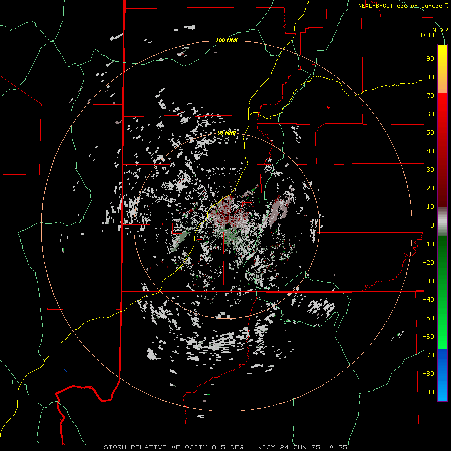Click the 0 value on the velocity scale
The width and height of the screenshot is (451, 451).
(432, 225)
